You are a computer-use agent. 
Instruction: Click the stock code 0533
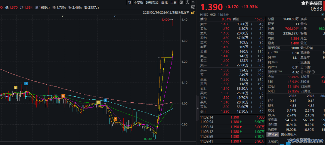317,9
